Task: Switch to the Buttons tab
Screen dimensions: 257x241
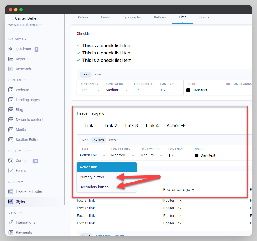Action: click(160, 17)
